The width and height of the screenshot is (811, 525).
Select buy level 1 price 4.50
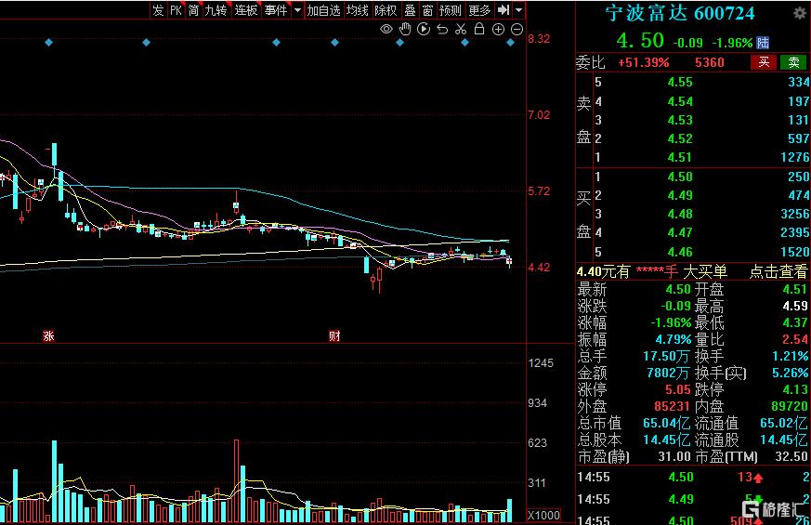tap(680, 177)
